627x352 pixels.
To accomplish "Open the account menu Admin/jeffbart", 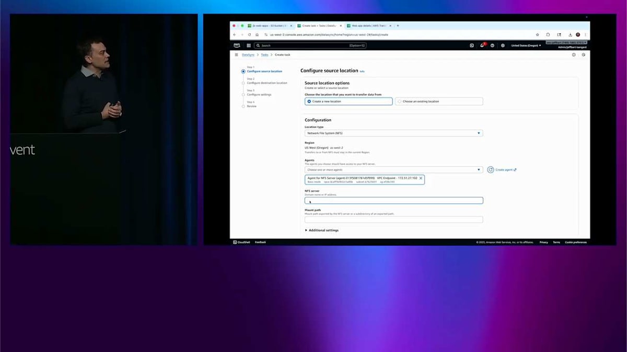I will (572, 47).
